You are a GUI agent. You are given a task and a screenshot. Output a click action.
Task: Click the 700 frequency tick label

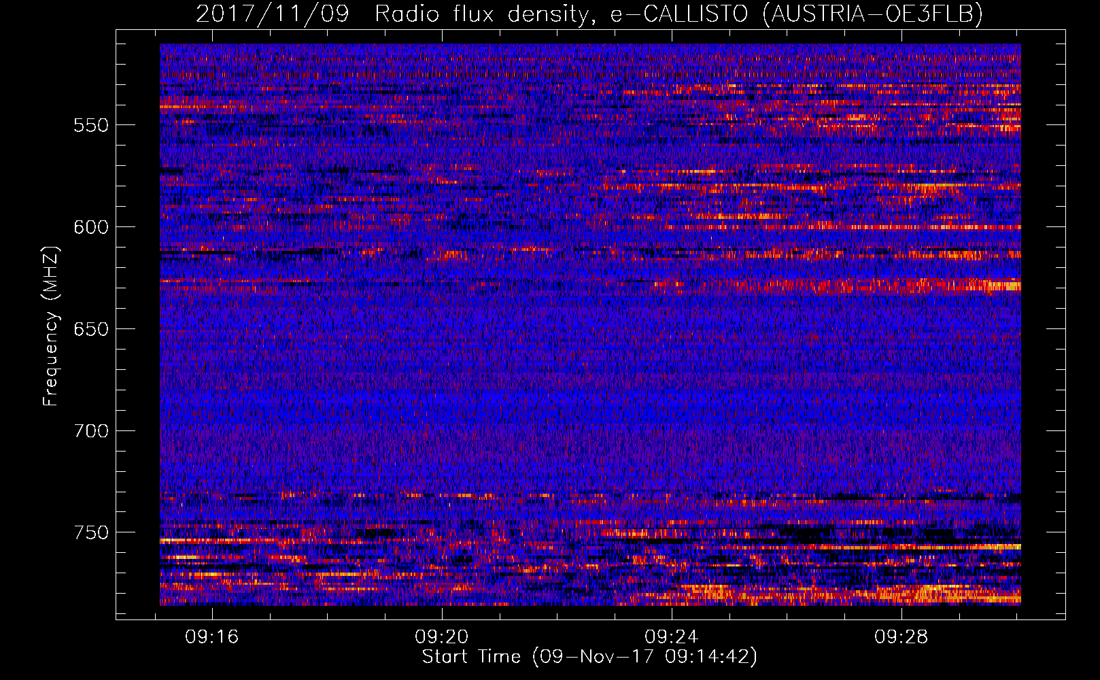coord(91,431)
